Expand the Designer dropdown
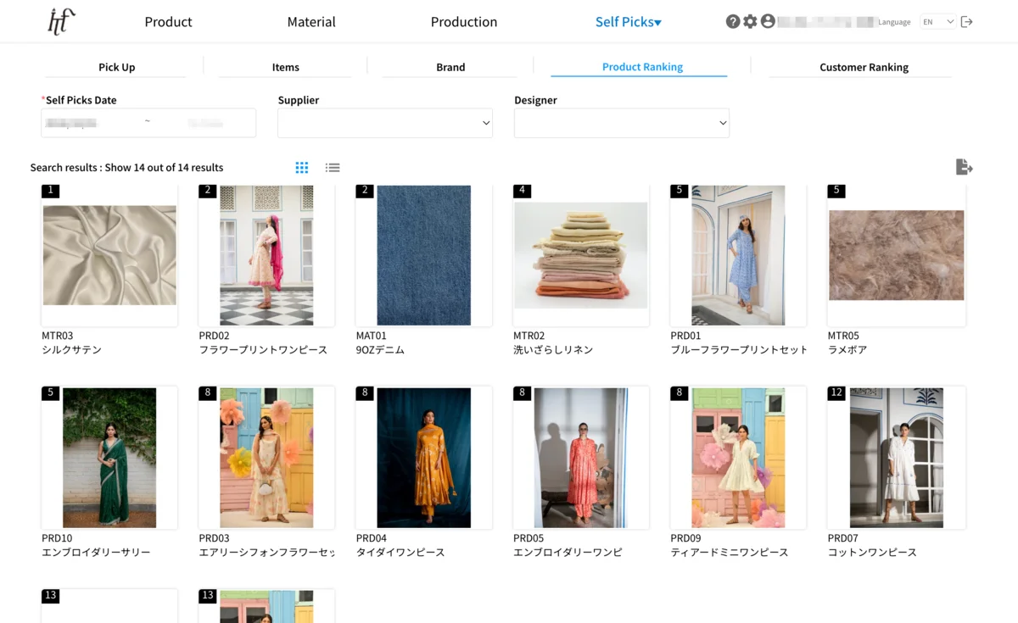The image size is (1018, 623). pos(622,123)
